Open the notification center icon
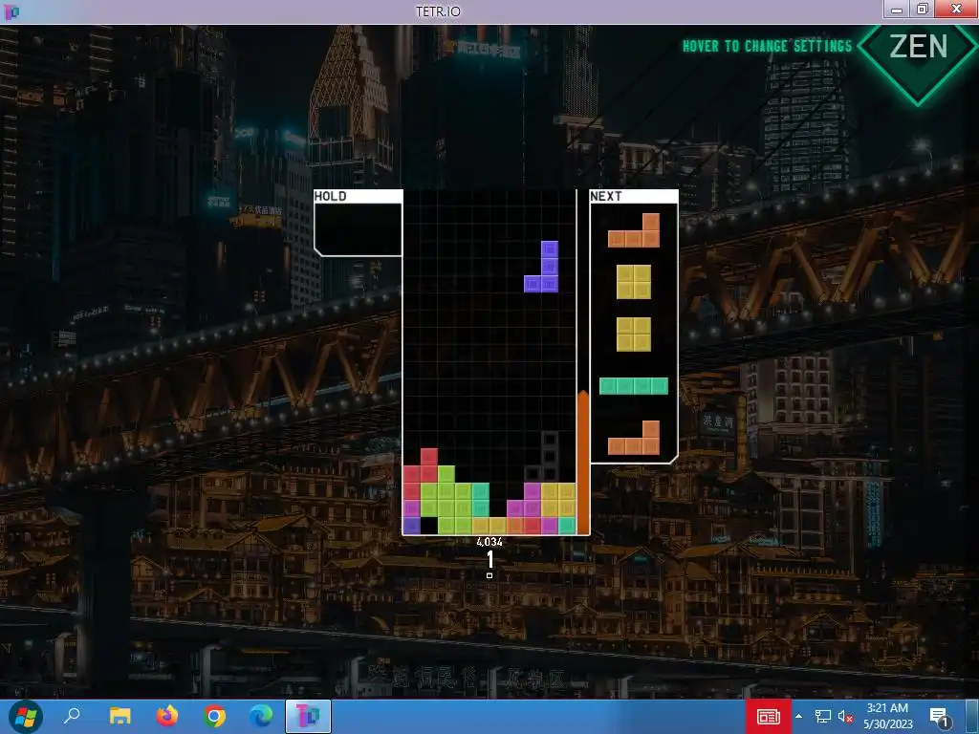Image resolution: width=979 pixels, height=734 pixels. coord(940,717)
